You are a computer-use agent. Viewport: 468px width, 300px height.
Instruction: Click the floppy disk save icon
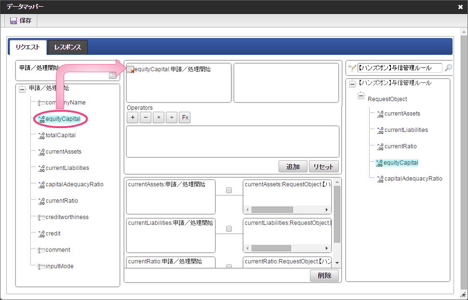pos(13,21)
